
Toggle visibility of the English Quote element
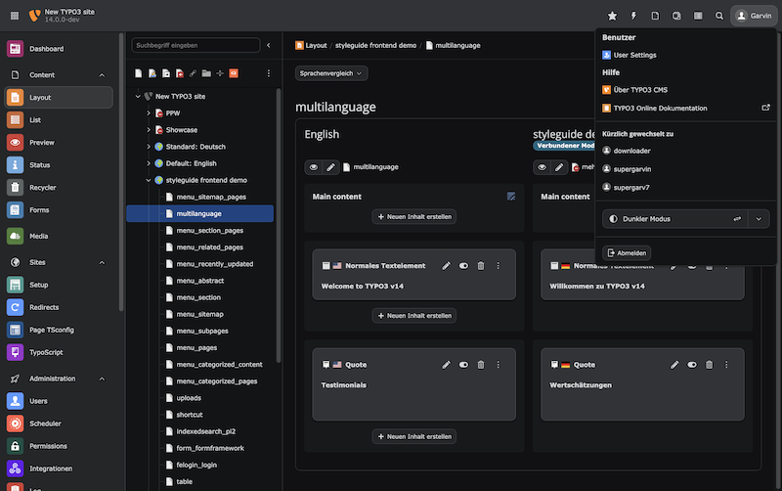[464, 364]
